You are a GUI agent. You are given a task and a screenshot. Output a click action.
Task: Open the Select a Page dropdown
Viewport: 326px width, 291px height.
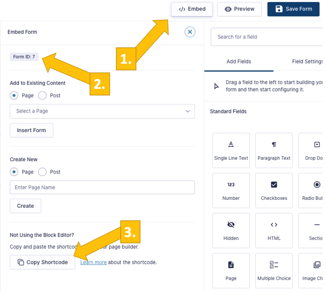click(102, 111)
